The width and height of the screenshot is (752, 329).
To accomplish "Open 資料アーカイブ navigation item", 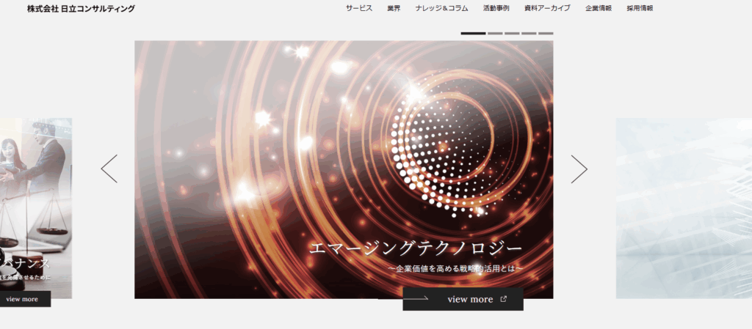I will pos(547,8).
